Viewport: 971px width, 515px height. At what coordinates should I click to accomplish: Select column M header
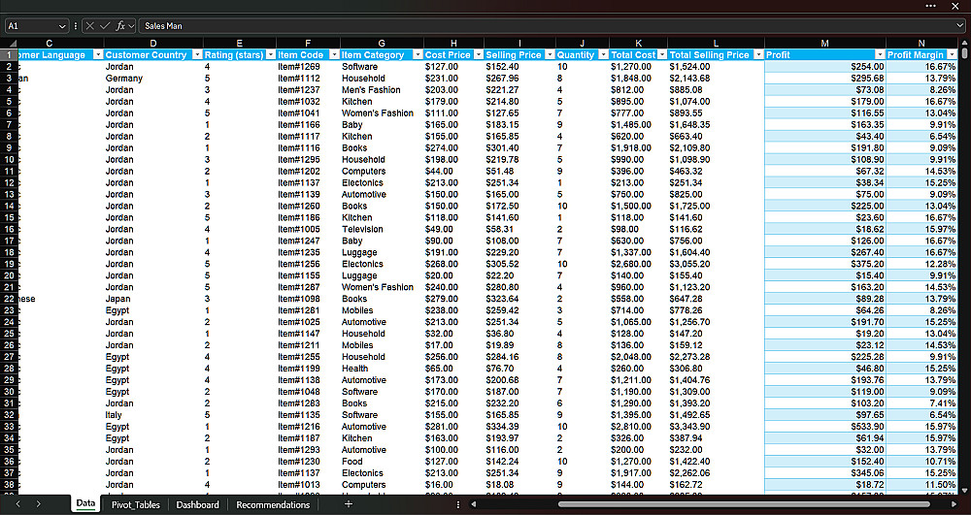(x=824, y=44)
